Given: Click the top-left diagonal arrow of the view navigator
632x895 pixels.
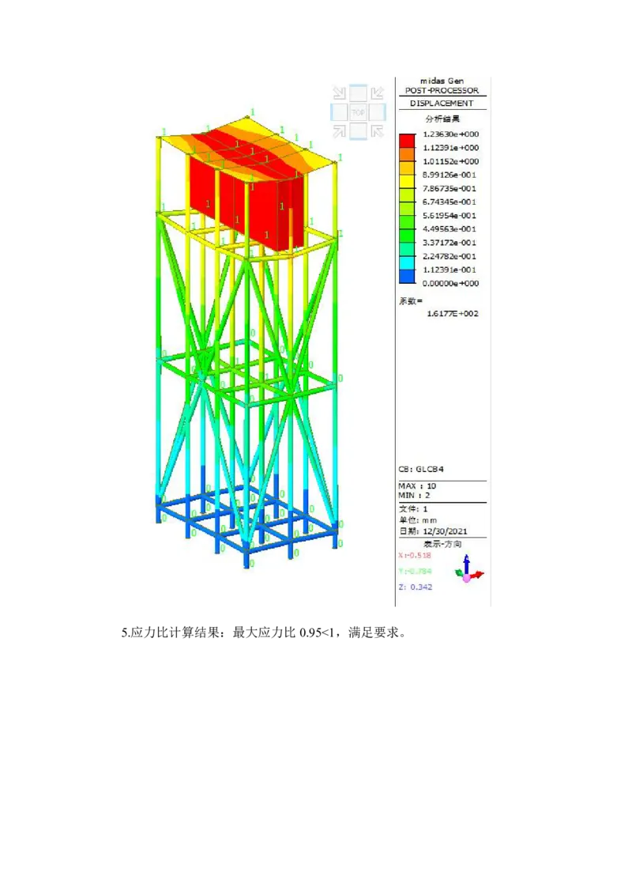Looking at the screenshot, I should (339, 93).
